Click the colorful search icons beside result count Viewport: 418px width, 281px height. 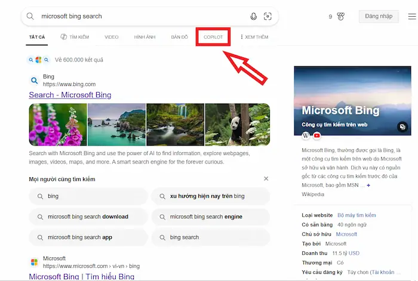tap(39, 60)
